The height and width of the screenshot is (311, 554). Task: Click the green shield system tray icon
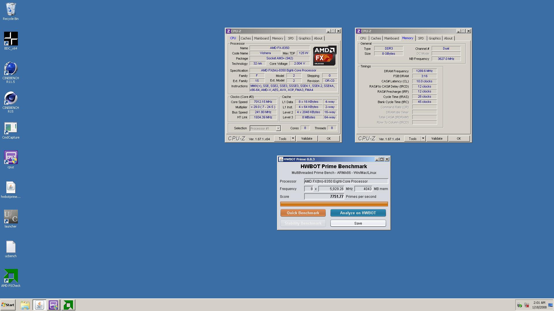tap(519, 305)
